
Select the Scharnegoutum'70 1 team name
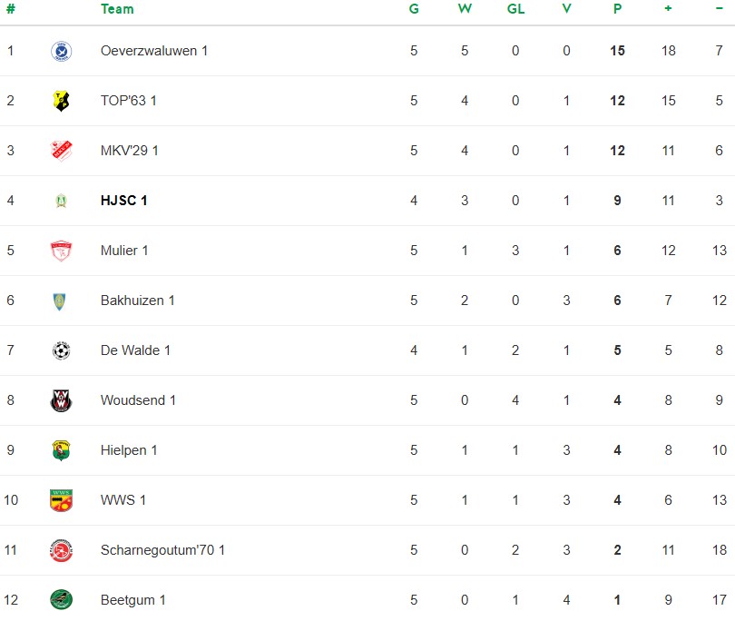[162, 550]
